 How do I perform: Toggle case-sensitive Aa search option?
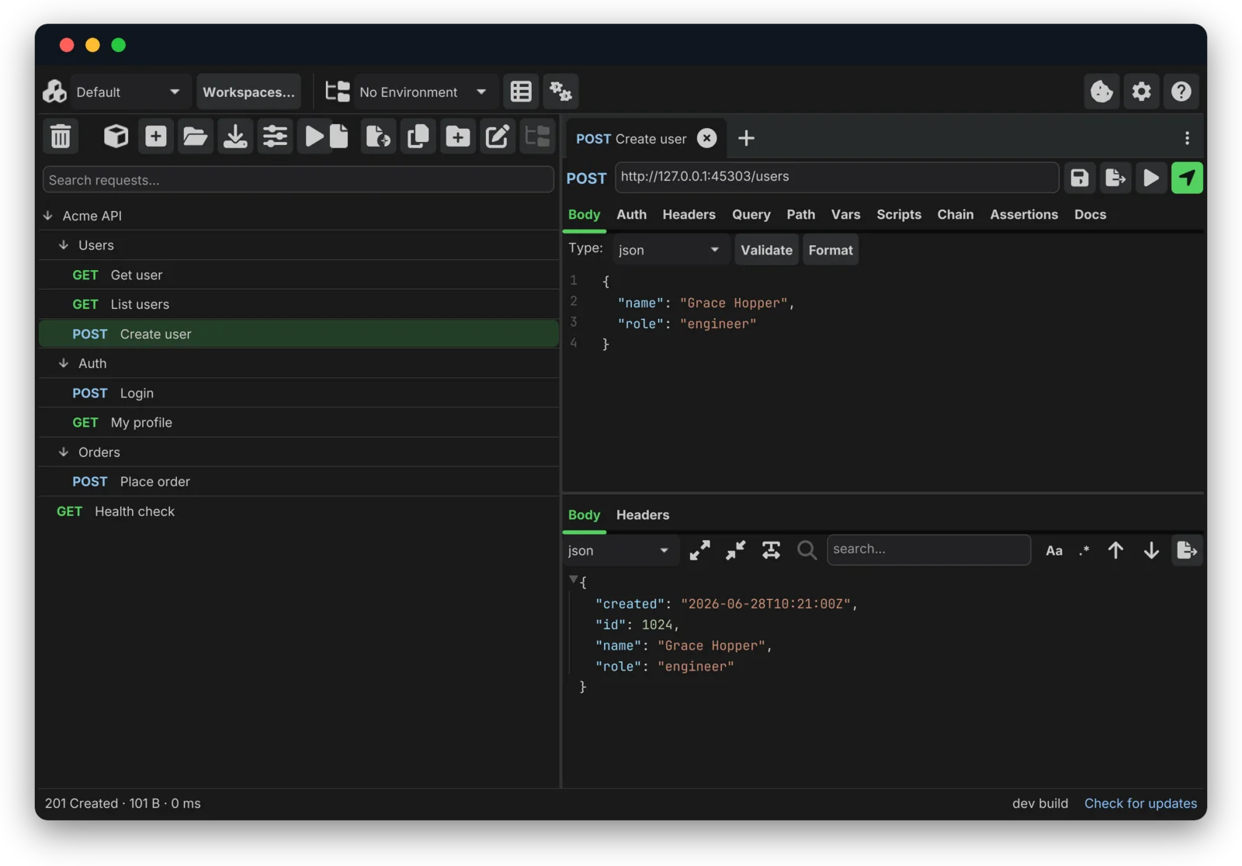point(1053,551)
